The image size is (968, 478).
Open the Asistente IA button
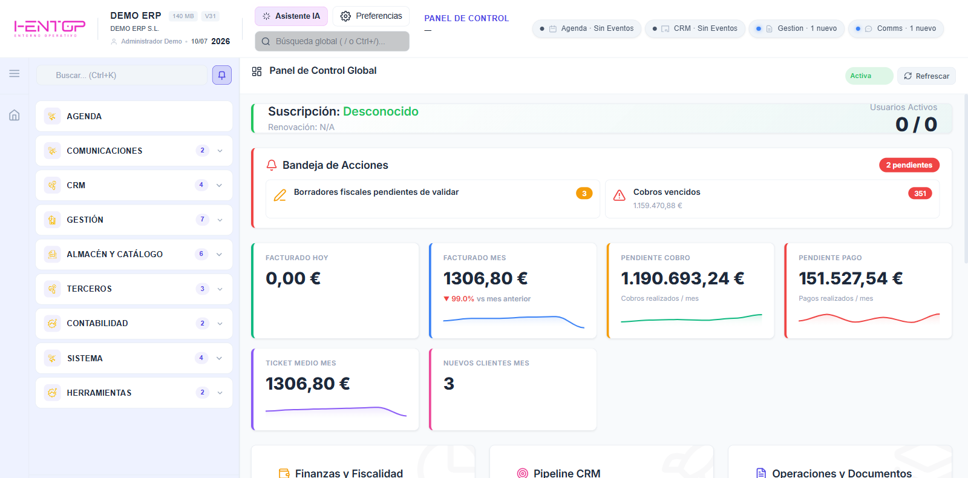coord(291,16)
